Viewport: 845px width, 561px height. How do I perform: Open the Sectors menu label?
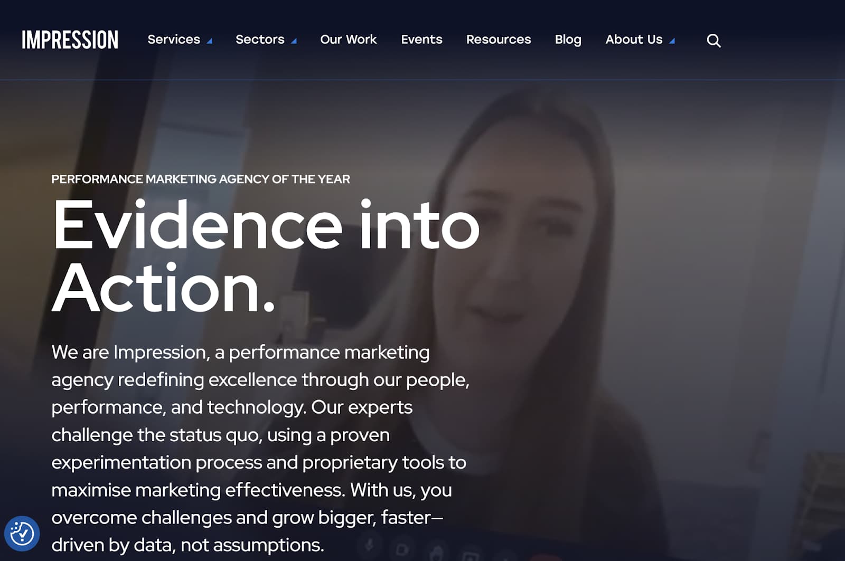pyautogui.click(x=260, y=40)
